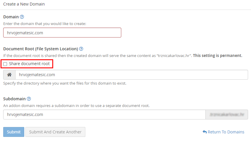Click the "Specify the directory" helper text
The width and height of the screenshot is (251, 143).
(x=65, y=83)
